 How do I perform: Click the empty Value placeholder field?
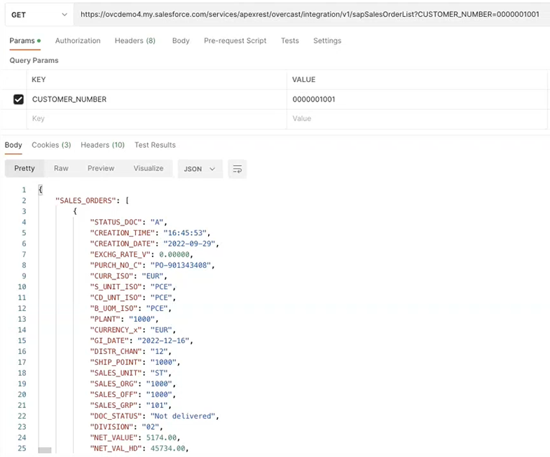coord(417,119)
